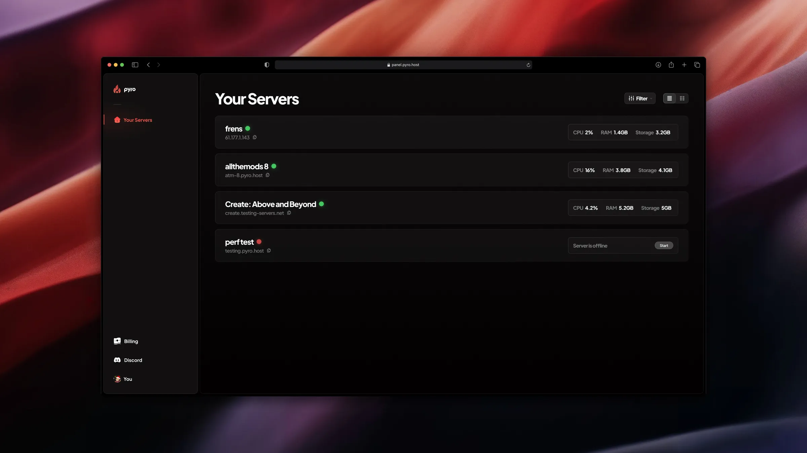Copy the atm-8.pyro.host hostname

coord(268,175)
